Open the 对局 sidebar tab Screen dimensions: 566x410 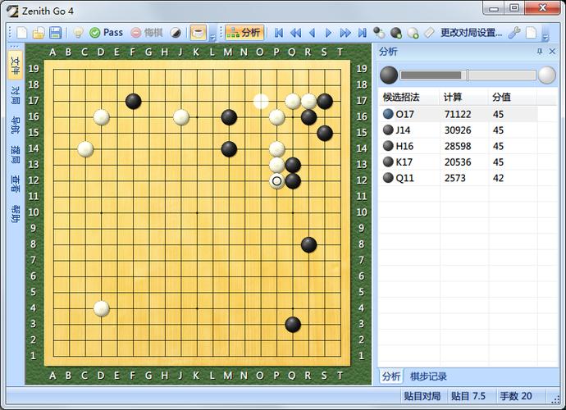coord(16,95)
